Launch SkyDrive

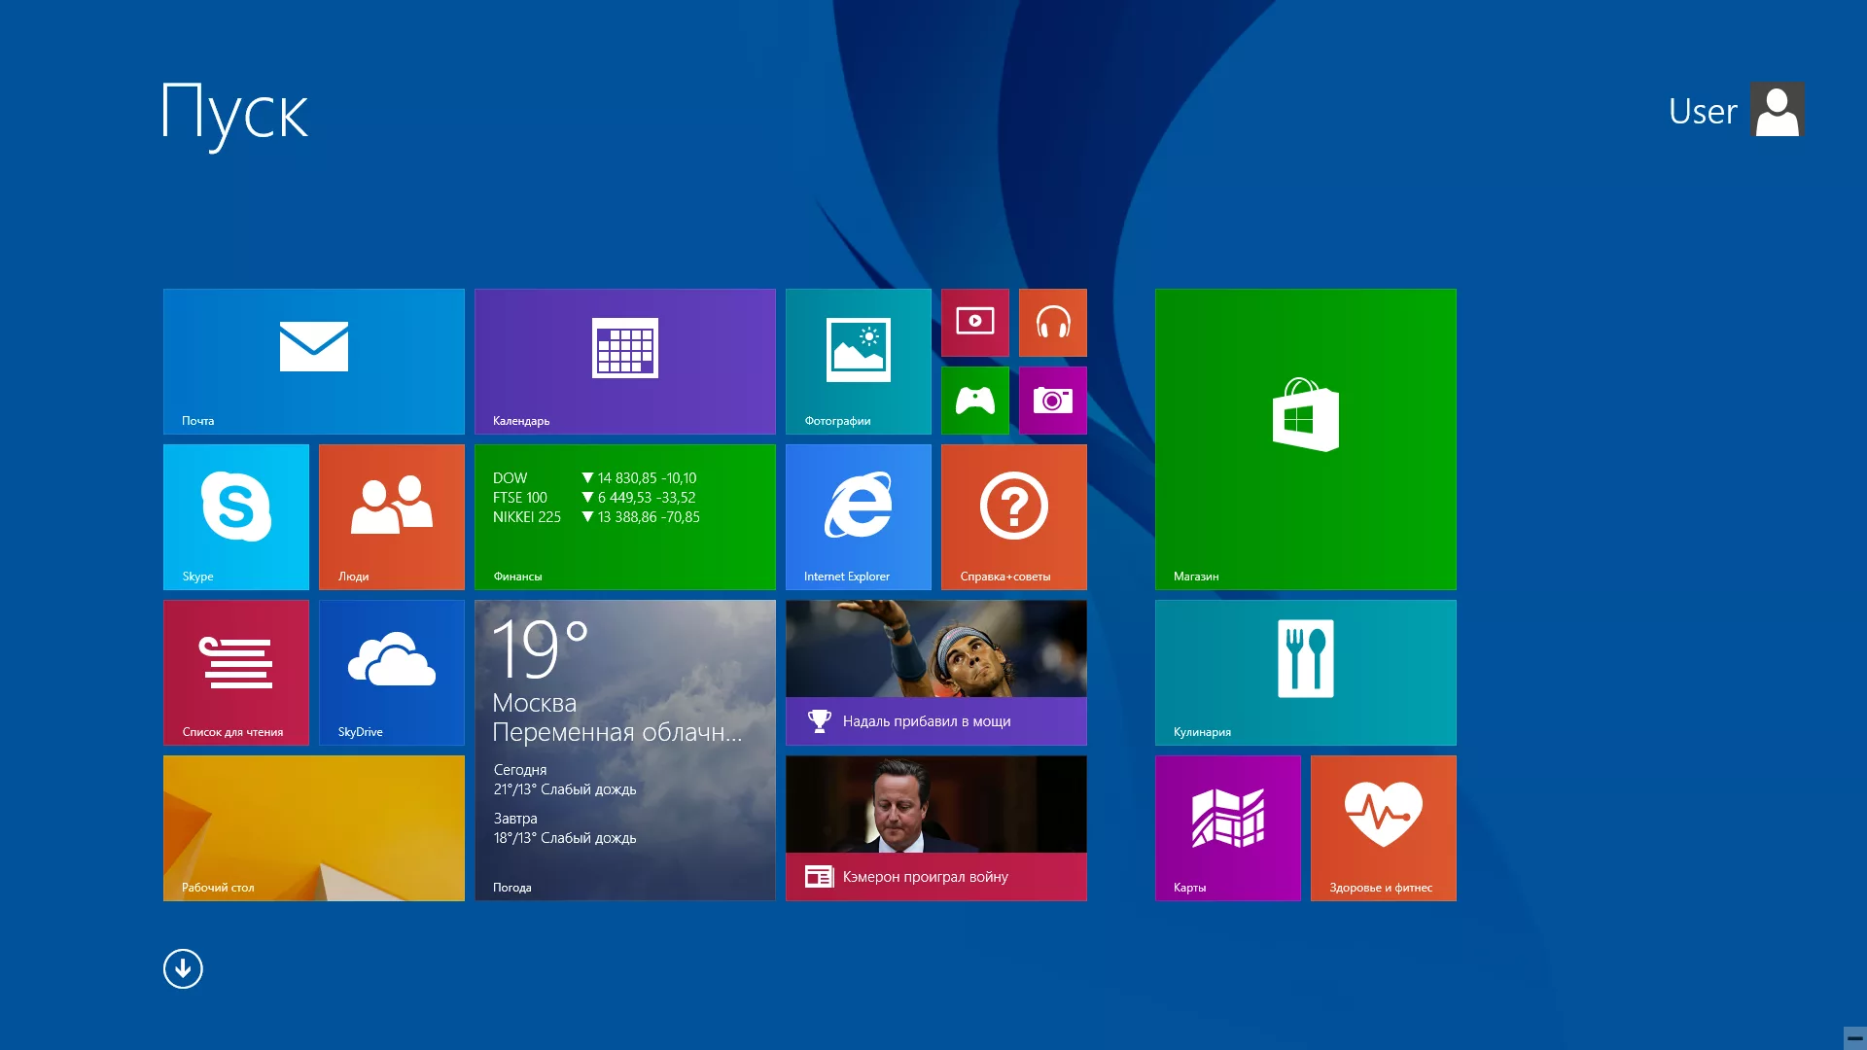click(391, 672)
